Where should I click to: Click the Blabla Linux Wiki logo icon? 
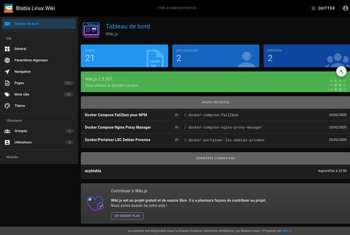8,8
